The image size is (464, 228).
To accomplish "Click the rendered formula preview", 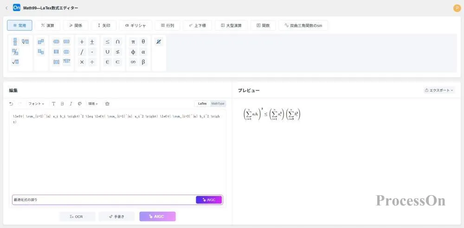I will [x=271, y=114].
